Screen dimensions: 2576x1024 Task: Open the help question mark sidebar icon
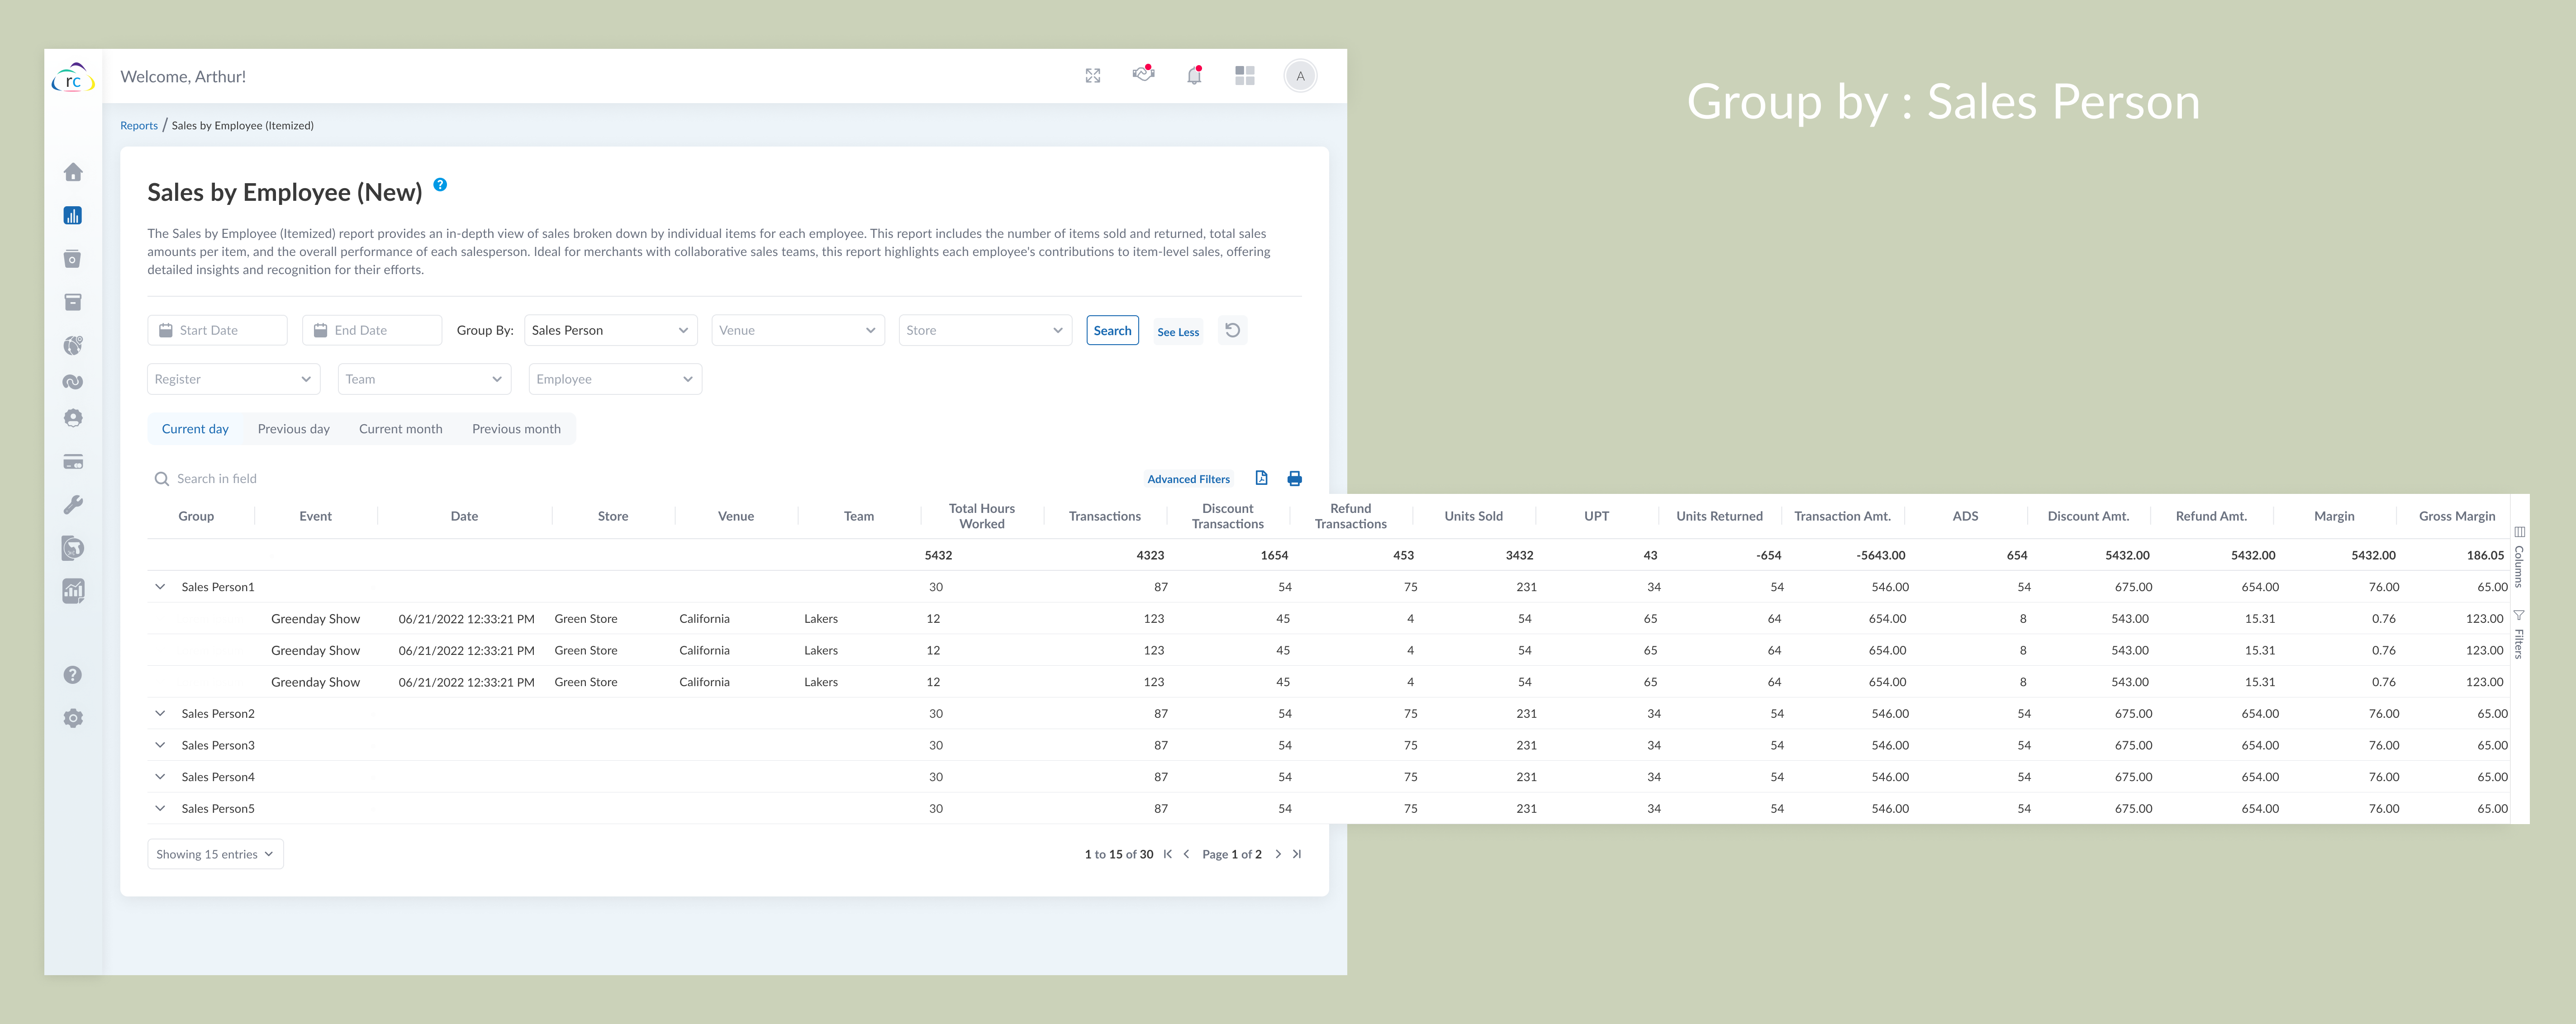click(73, 675)
